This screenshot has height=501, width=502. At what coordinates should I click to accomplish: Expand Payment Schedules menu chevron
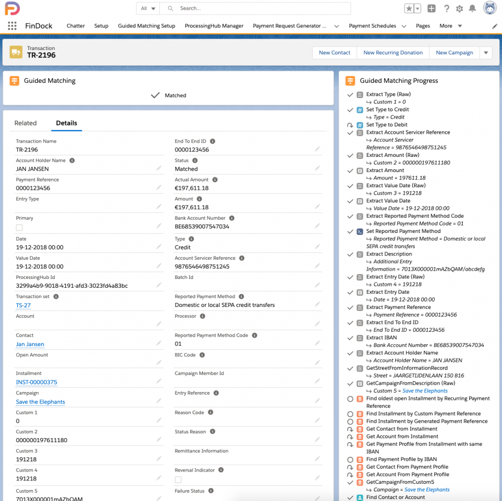(x=404, y=26)
